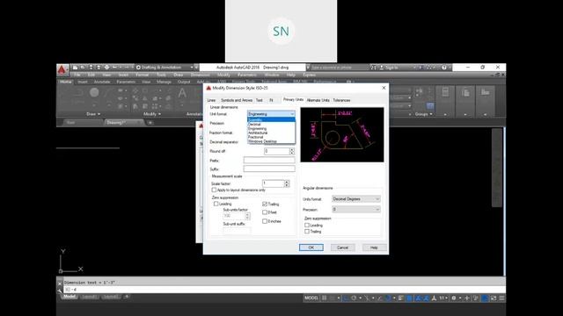Viewport: 563px width, 316px height.
Task: Check Trailing under angular zero suppression
Action: 307,232
